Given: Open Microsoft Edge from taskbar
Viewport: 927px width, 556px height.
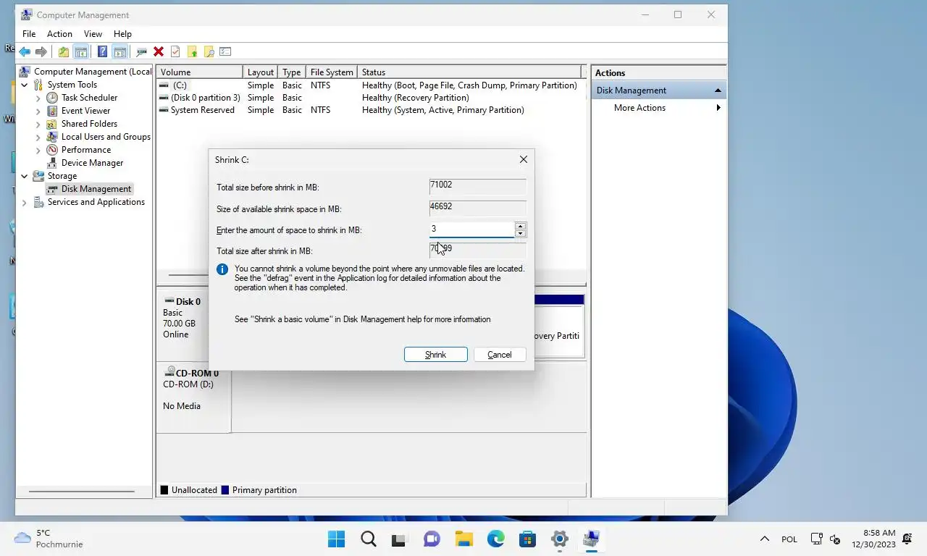Looking at the screenshot, I should click(495, 539).
